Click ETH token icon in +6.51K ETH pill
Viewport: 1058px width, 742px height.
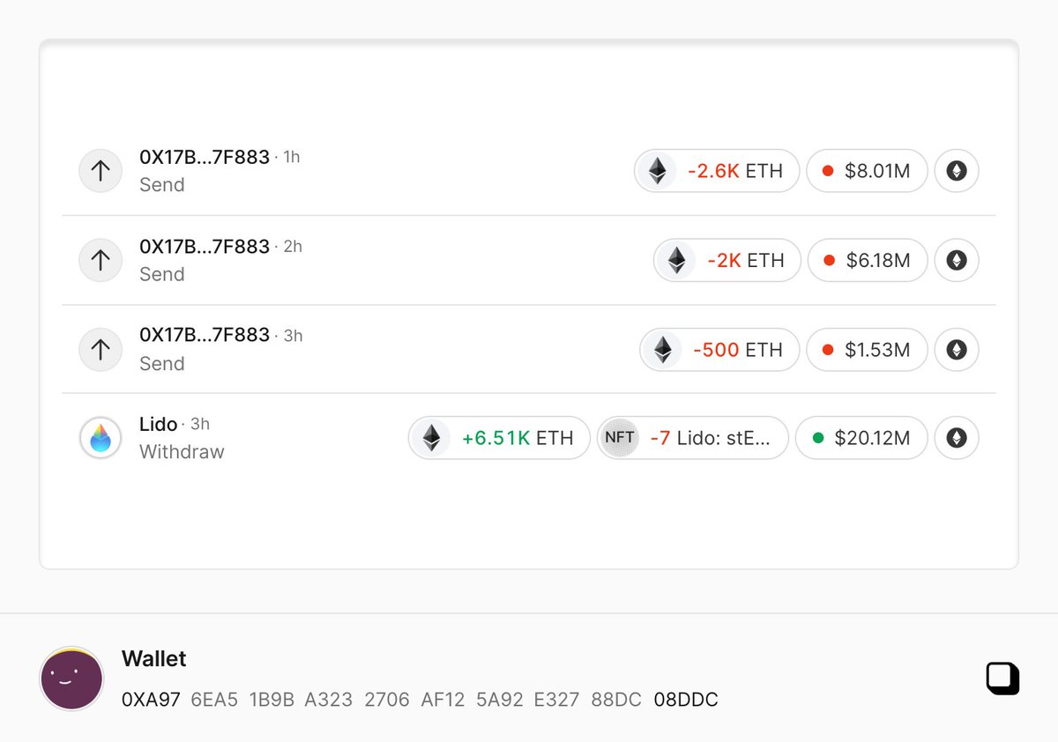tap(431, 438)
